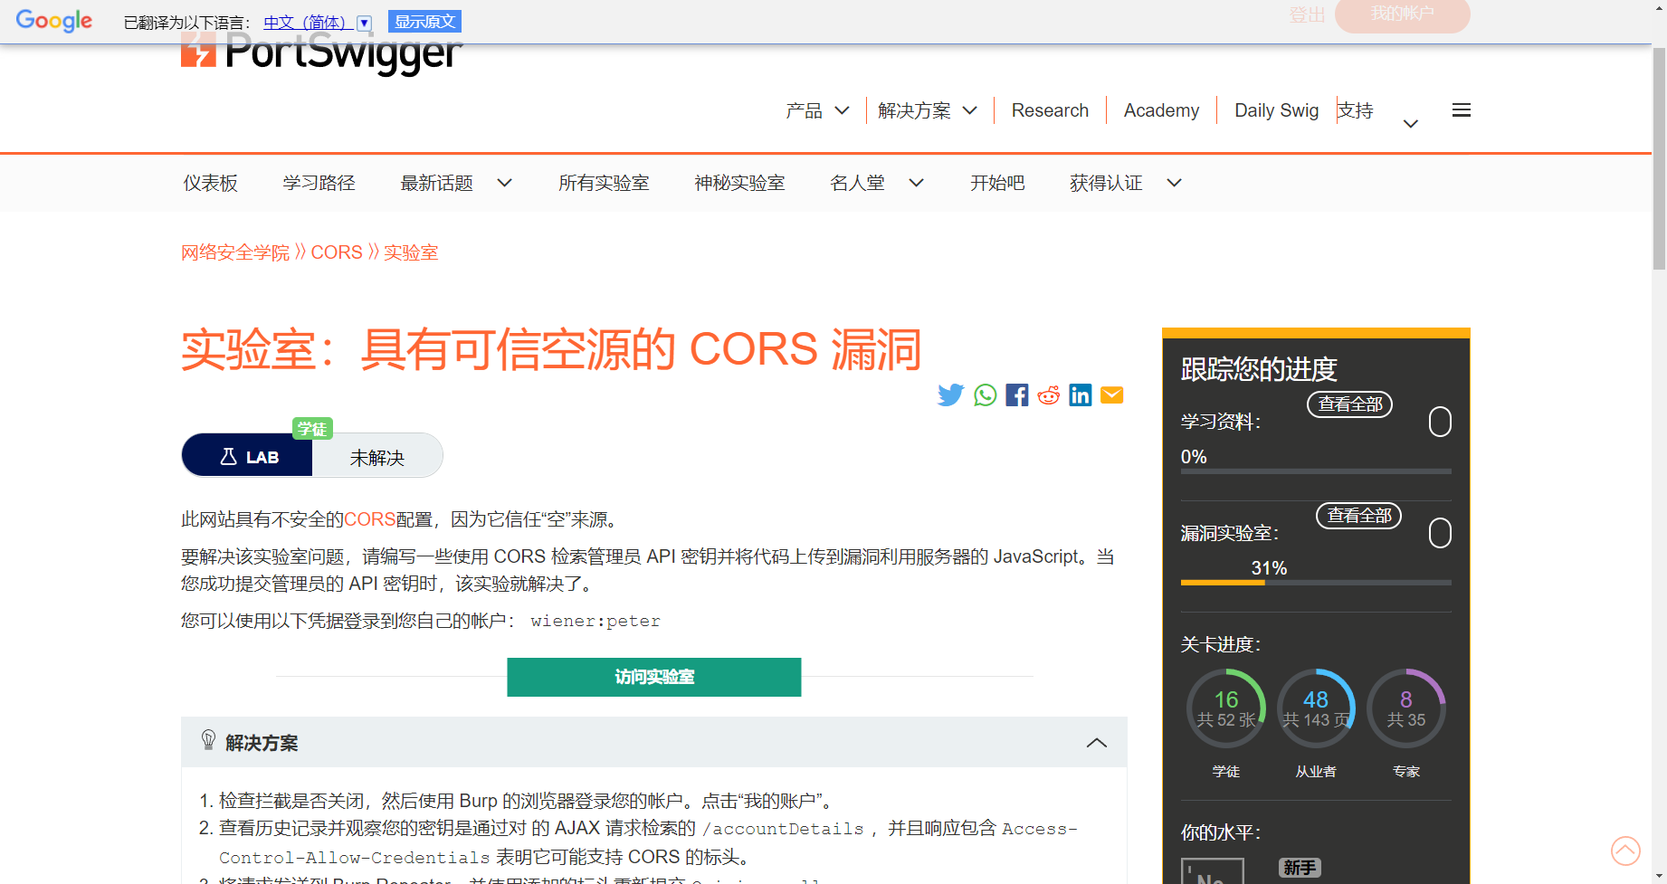This screenshot has width=1667, height=884.
Task: Click the 访问实验室 button
Action: [654, 677]
